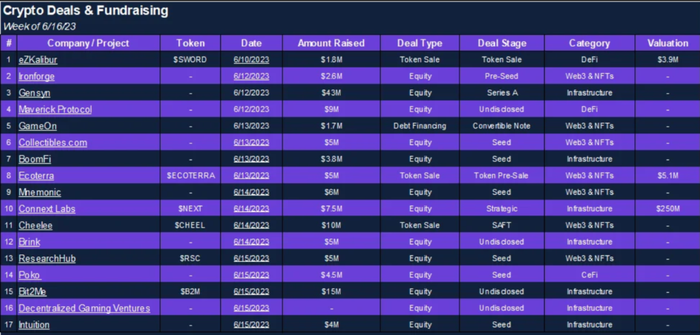Click the GameOn project link

click(x=38, y=126)
